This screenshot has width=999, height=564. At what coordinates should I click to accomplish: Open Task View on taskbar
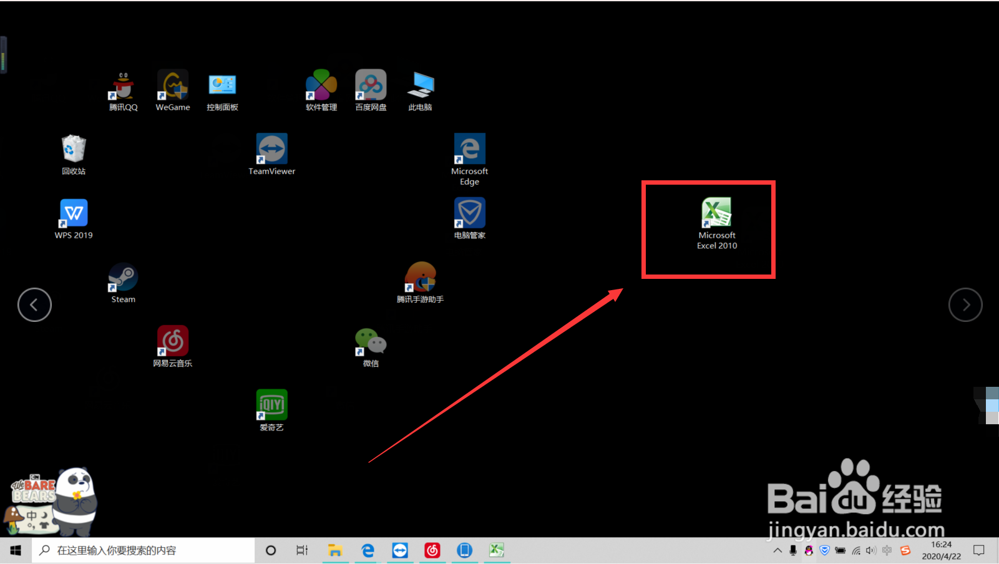302,550
